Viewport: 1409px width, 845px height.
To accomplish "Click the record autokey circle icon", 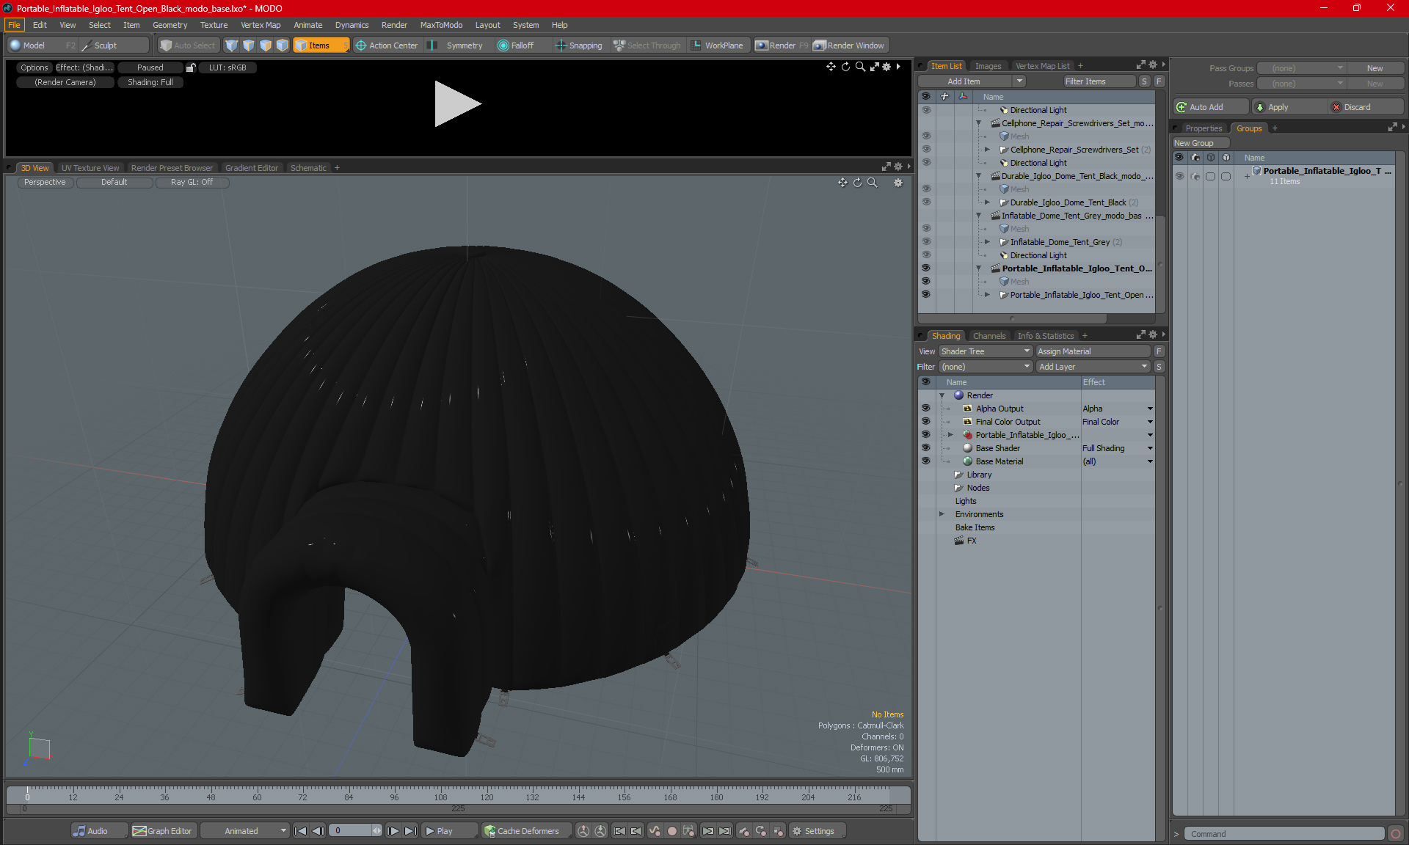I will (x=671, y=831).
